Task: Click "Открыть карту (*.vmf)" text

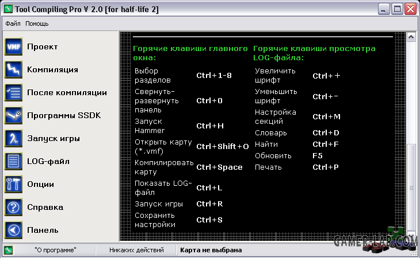Action: tap(163, 146)
